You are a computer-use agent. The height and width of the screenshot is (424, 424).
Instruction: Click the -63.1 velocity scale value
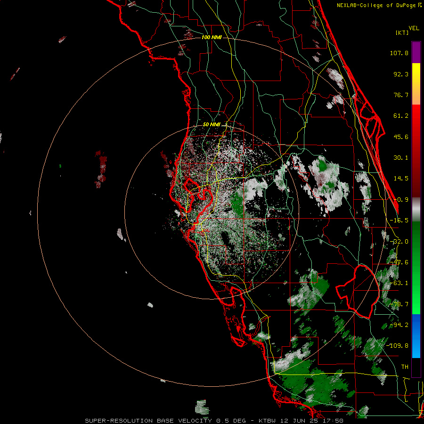[399, 283]
